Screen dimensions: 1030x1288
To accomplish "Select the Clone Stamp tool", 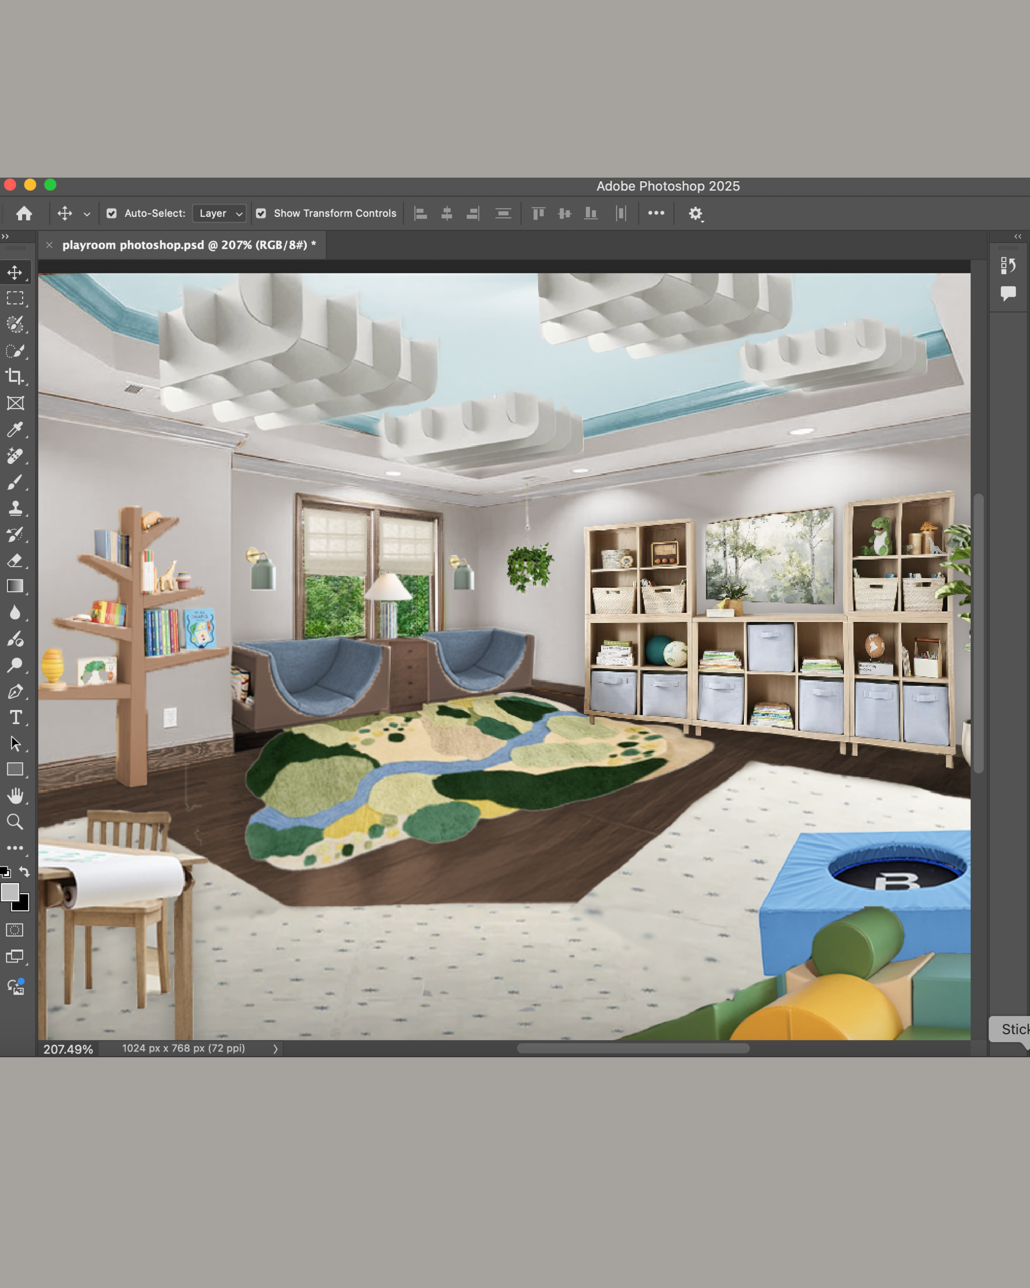I will (15, 508).
